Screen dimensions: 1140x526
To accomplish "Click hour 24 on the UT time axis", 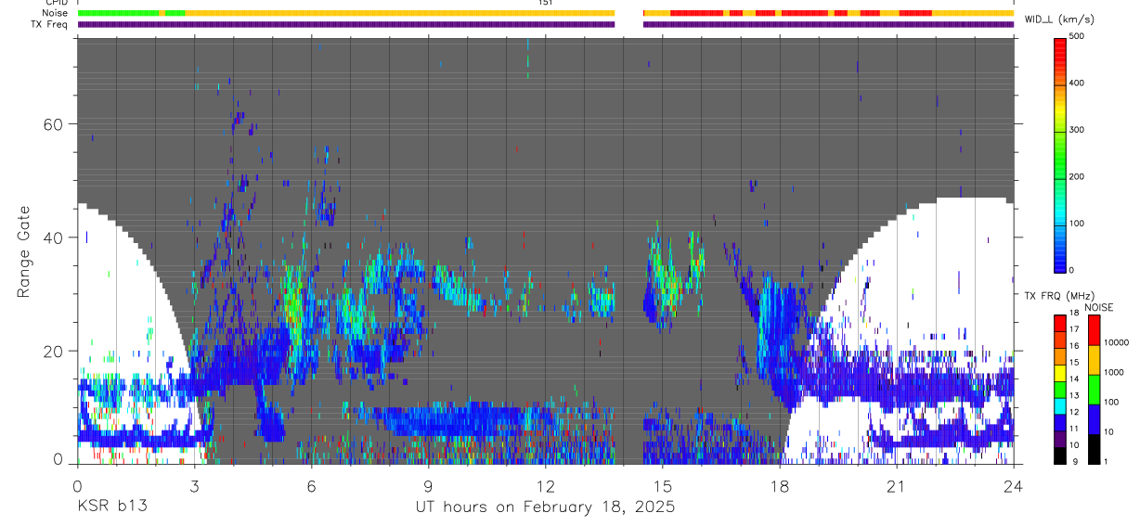I will pyautogui.click(x=1013, y=485).
